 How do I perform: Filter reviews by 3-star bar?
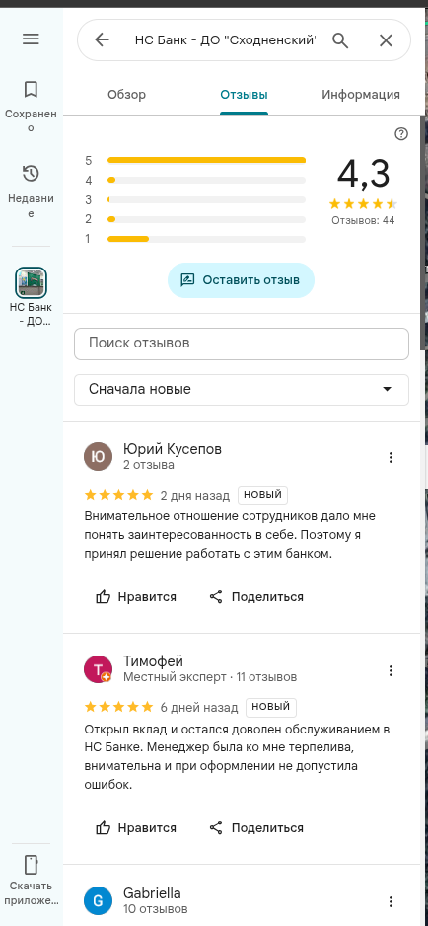pyautogui.click(x=207, y=199)
